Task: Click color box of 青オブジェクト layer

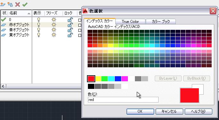Action: pos(80,30)
